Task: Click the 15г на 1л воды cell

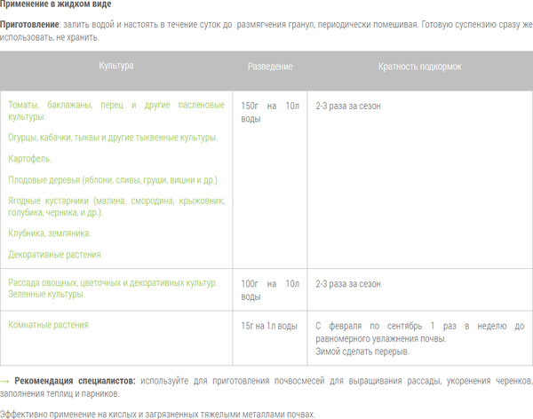Action: (x=269, y=326)
